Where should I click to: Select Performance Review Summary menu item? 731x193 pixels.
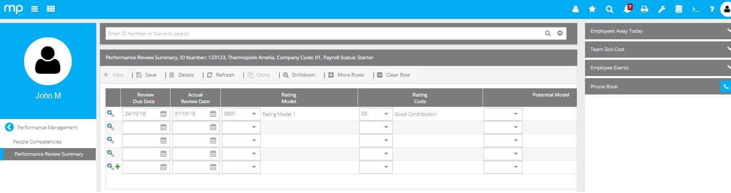48,154
